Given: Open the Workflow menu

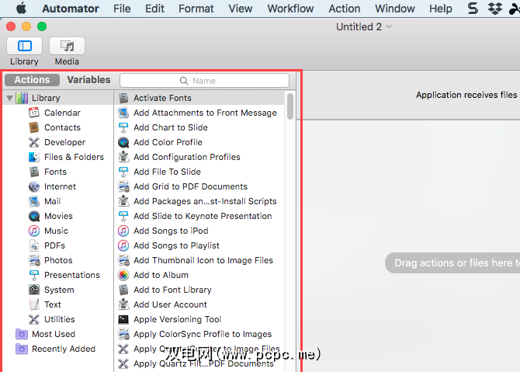Looking at the screenshot, I should [290, 9].
